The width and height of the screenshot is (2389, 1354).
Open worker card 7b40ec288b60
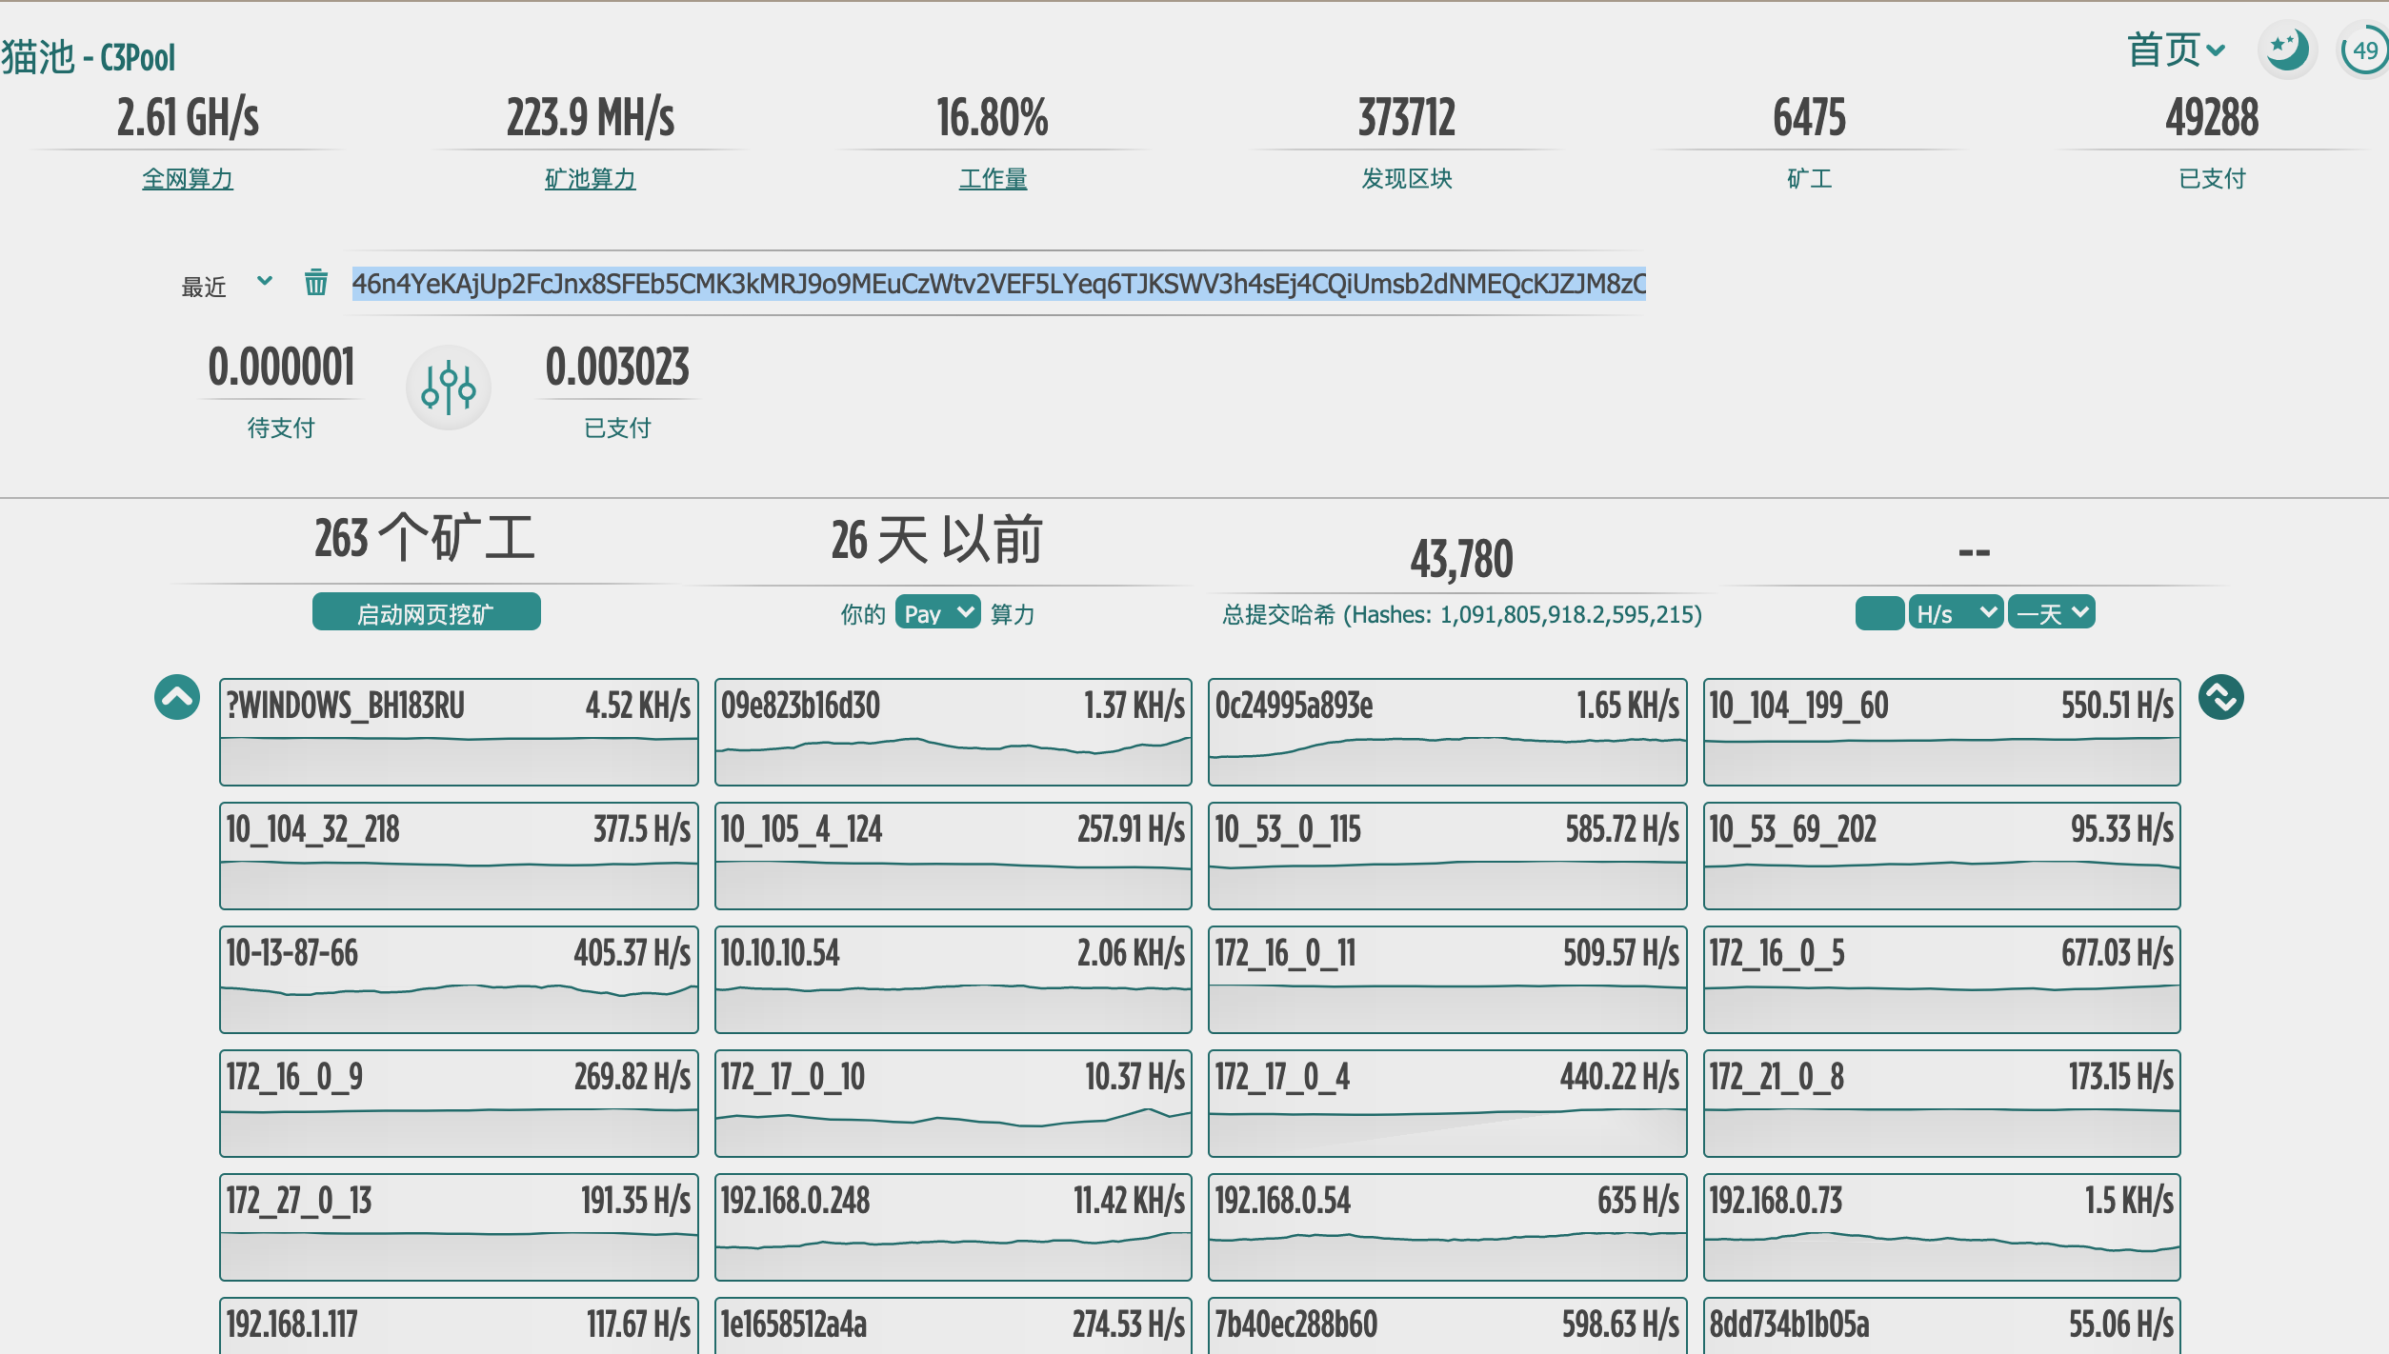pyautogui.click(x=1448, y=1325)
